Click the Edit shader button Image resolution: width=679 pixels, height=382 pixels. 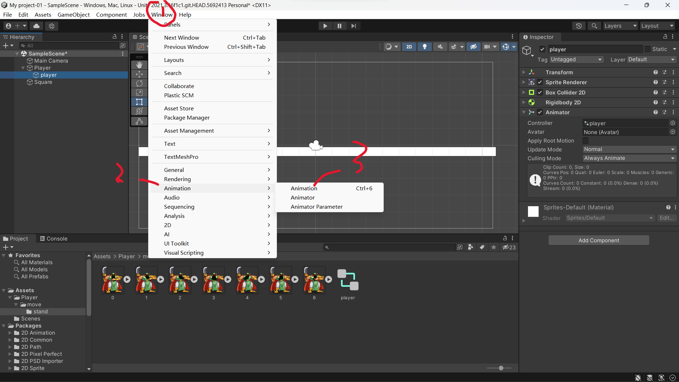tap(666, 218)
